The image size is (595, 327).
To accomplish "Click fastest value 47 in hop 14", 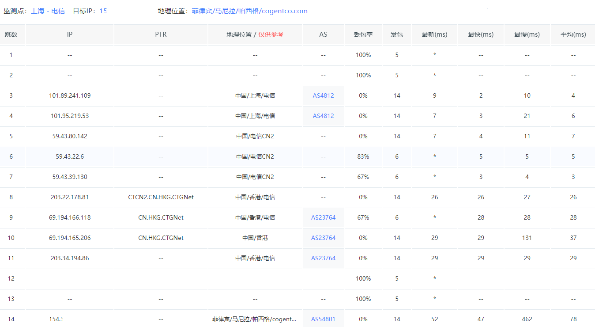I will 481,319.
